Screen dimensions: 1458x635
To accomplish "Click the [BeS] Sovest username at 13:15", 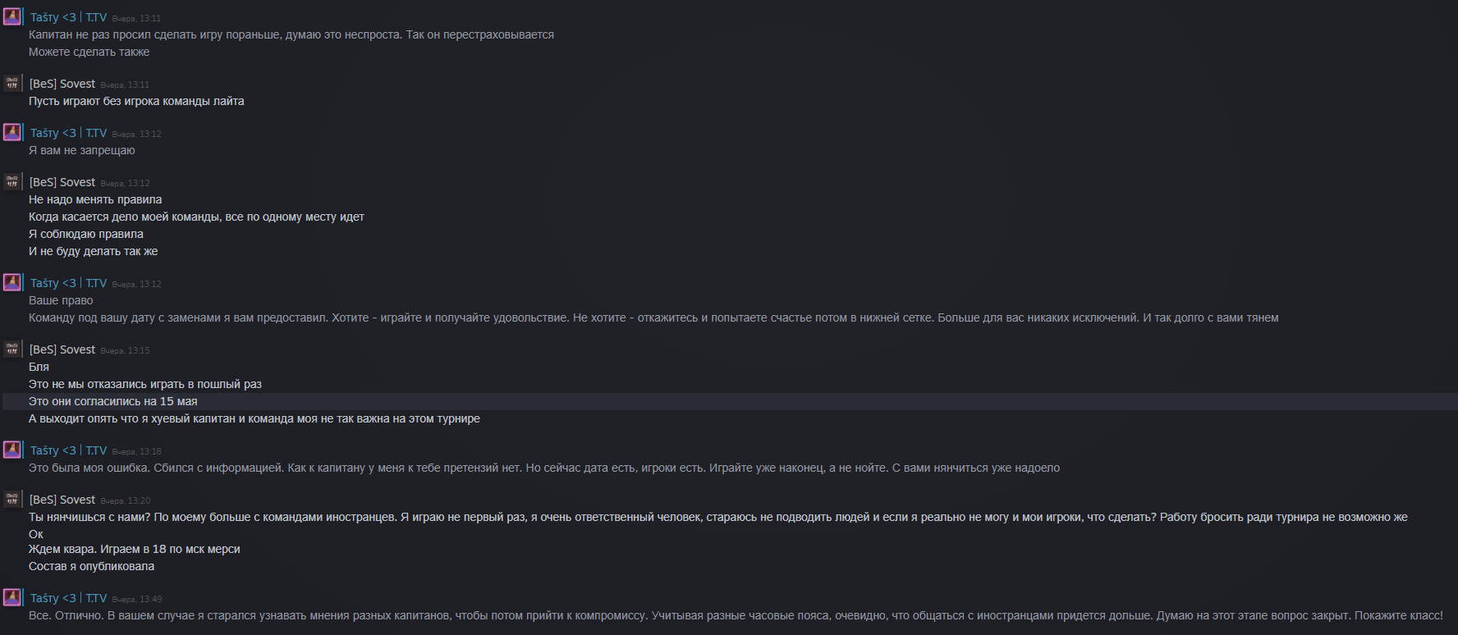I will [62, 349].
